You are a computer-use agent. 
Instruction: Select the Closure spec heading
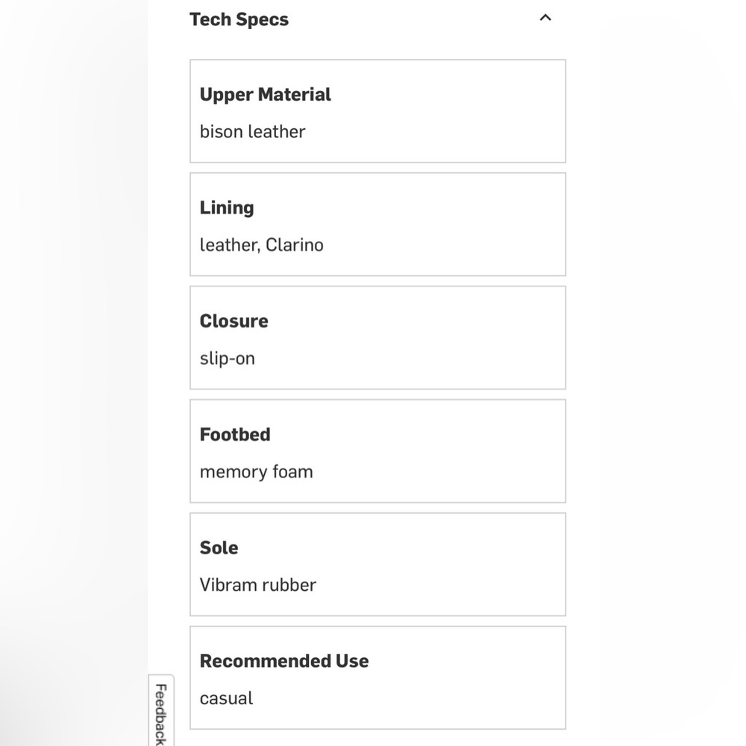[x=233, y=321]
